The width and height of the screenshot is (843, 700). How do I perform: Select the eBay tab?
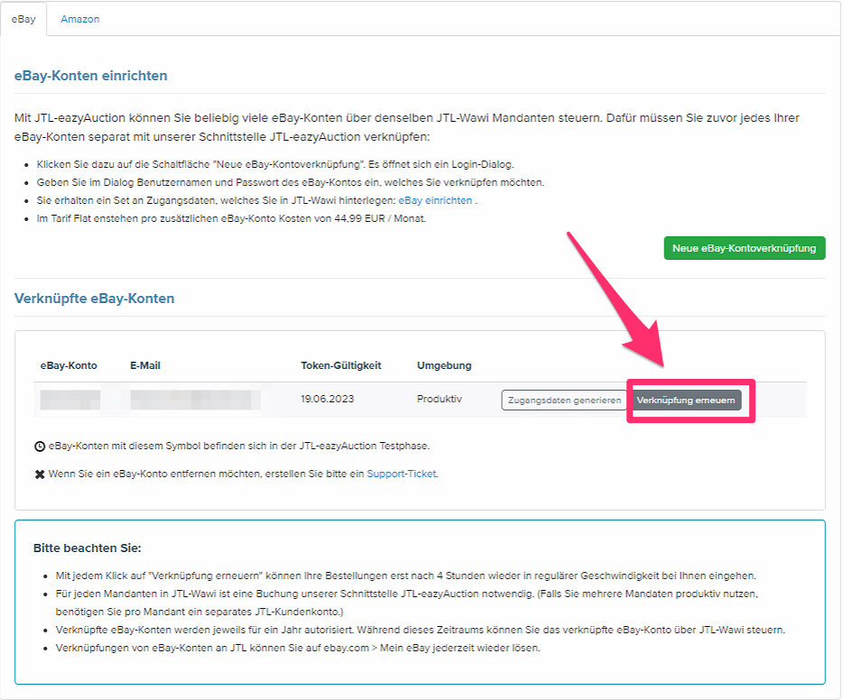(23, 19)
